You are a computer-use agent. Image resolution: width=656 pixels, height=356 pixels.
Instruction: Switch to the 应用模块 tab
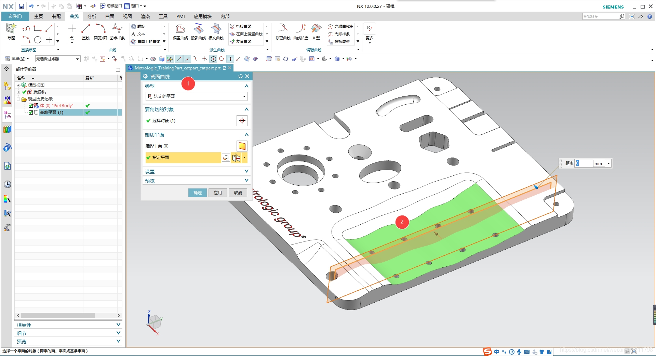[x=203, y=16]
